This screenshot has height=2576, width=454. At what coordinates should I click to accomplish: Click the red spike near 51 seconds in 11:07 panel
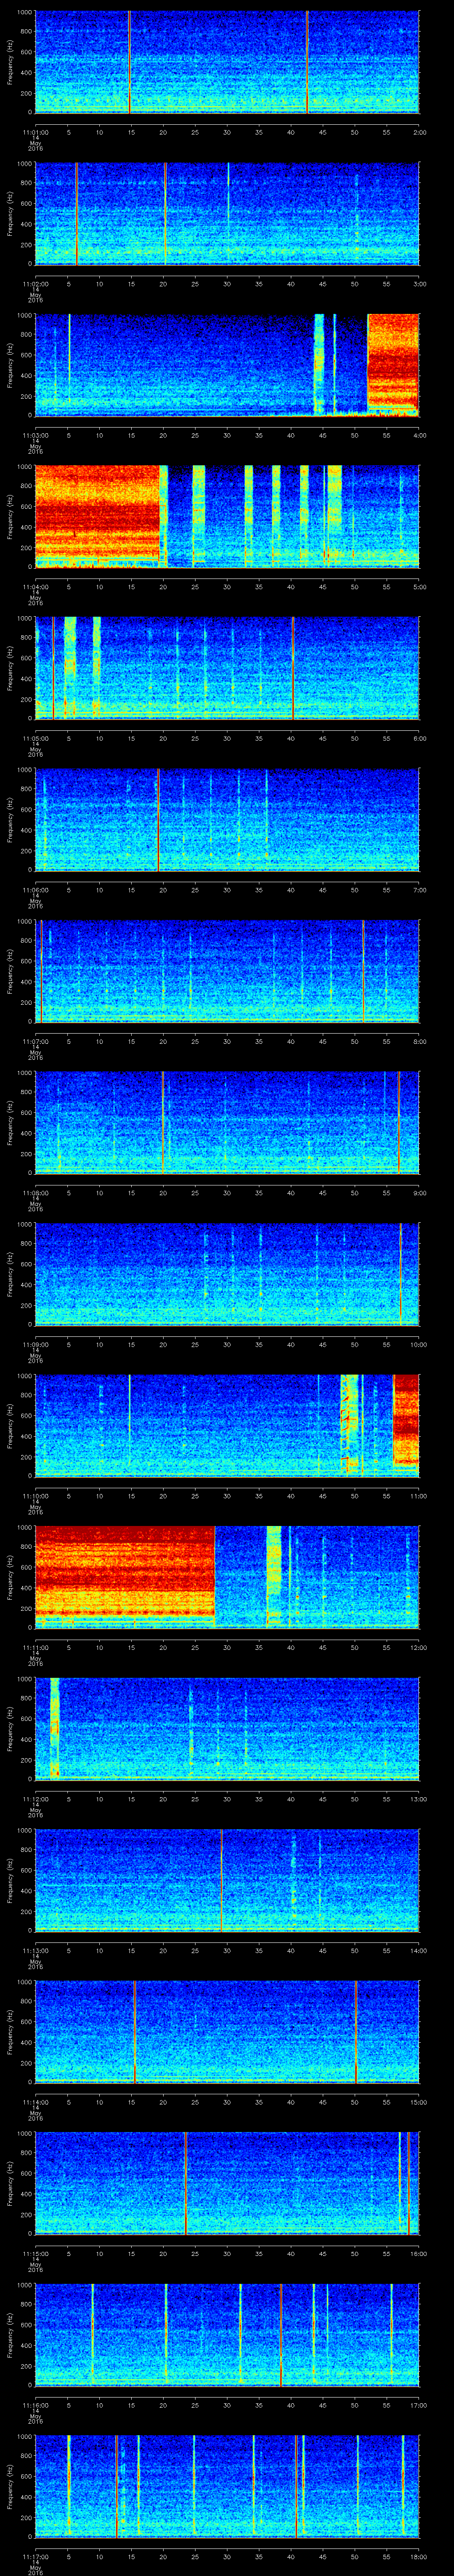(363, 971)
